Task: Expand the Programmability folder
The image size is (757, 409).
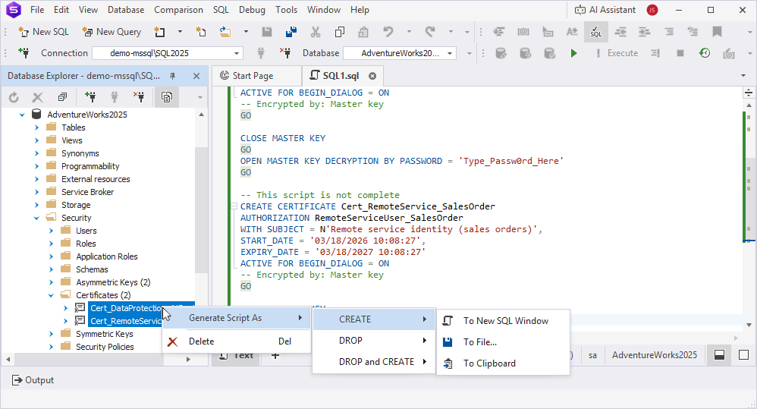Action: [x=36, y=166]
